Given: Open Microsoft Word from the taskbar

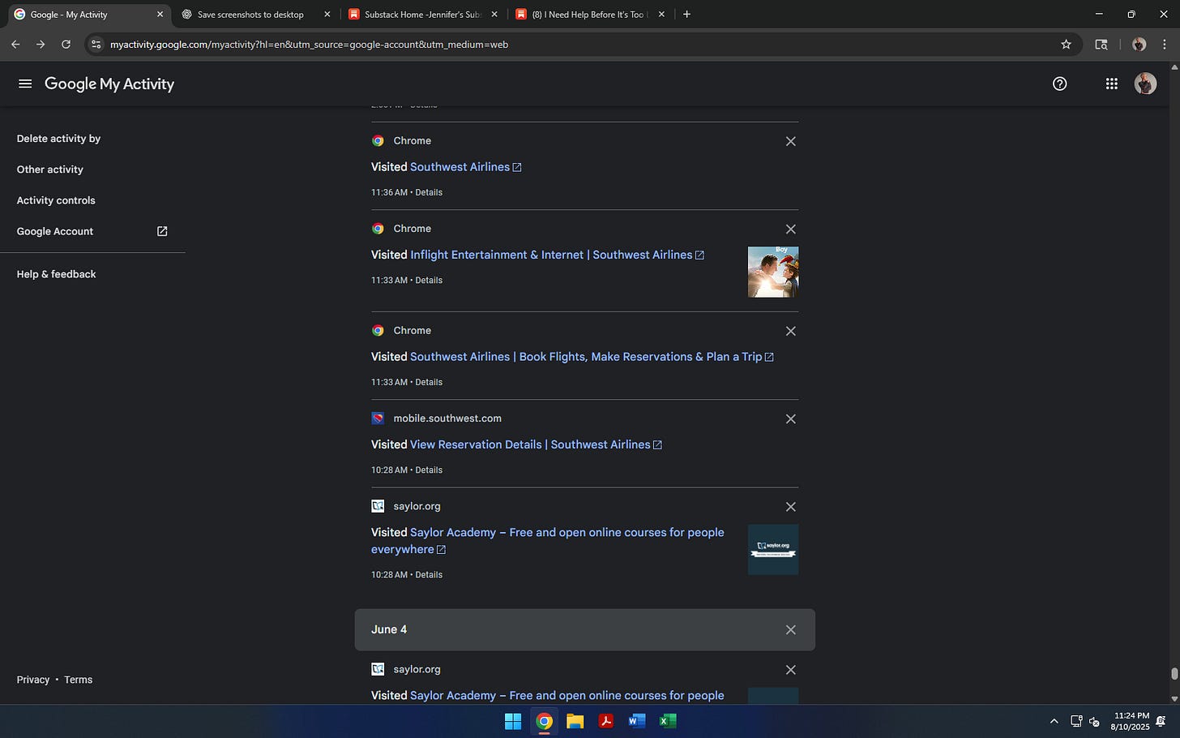Looking at the screenshot, I should pos(637,721).
